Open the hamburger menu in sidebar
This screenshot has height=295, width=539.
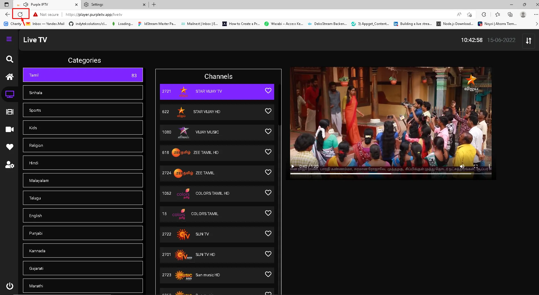(x=9, y=39)
